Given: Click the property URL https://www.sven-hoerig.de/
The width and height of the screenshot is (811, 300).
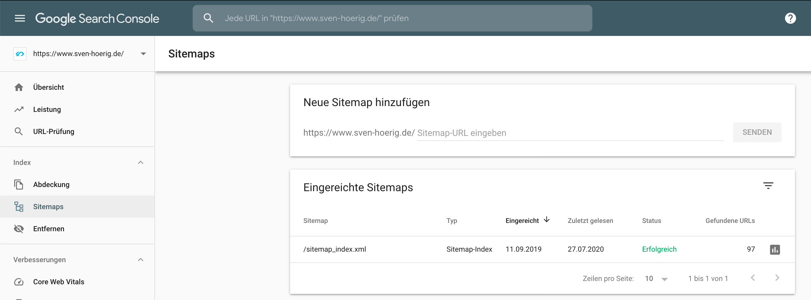Looking at the screenshot, I should [78, 54].
